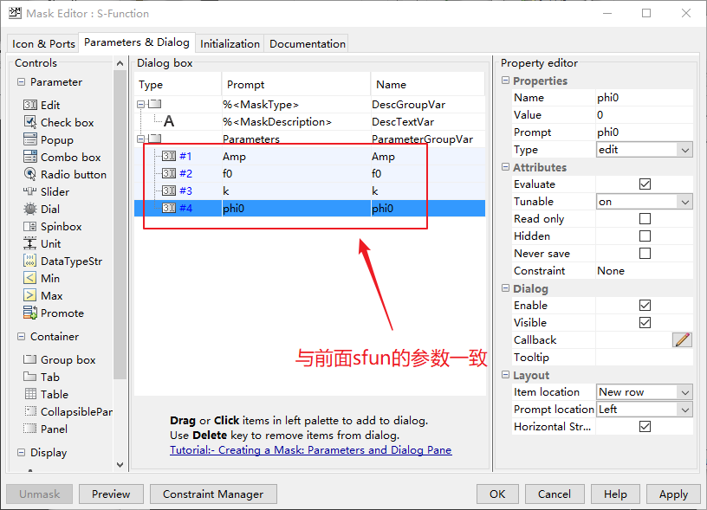Image resolution: width=707 pixels, height=510 pixels.
Task: Pick the Unit control icon
Action: pyautogui.click(x=30, y=243)
